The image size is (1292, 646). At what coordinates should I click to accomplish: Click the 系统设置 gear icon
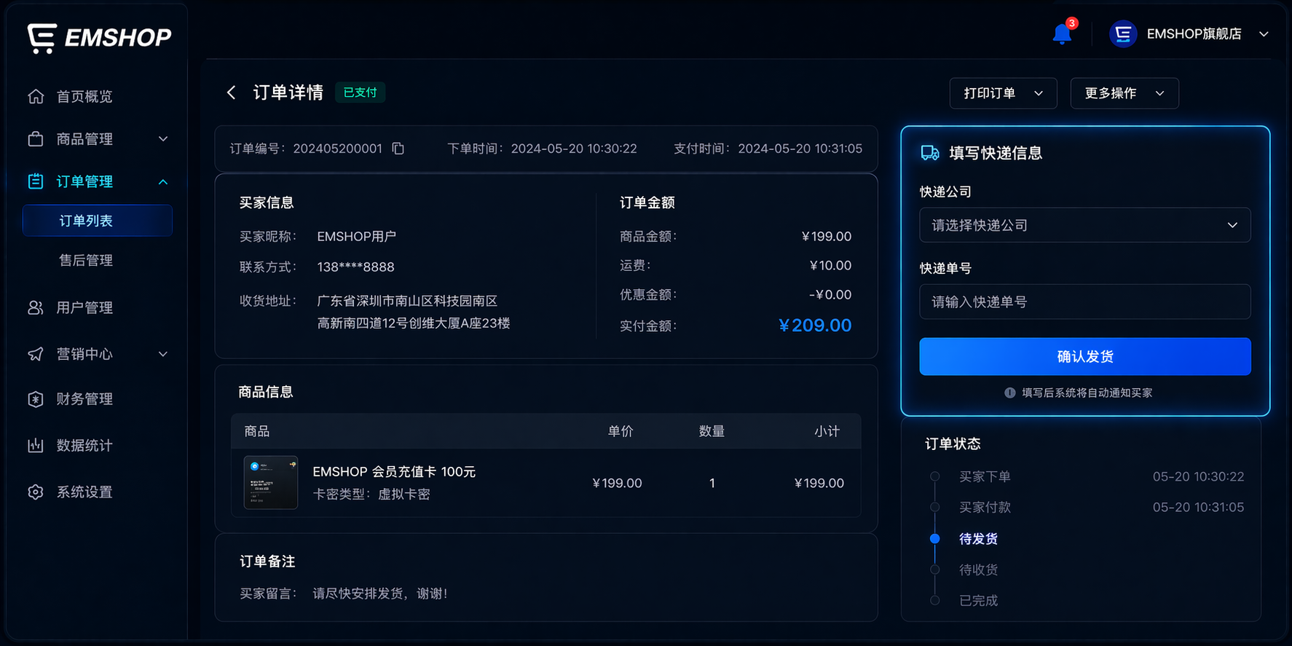tap(36, 492)
